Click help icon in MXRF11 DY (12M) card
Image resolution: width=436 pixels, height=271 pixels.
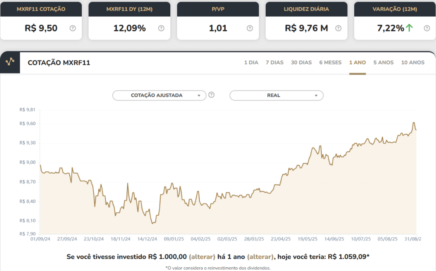pos(161,28)
